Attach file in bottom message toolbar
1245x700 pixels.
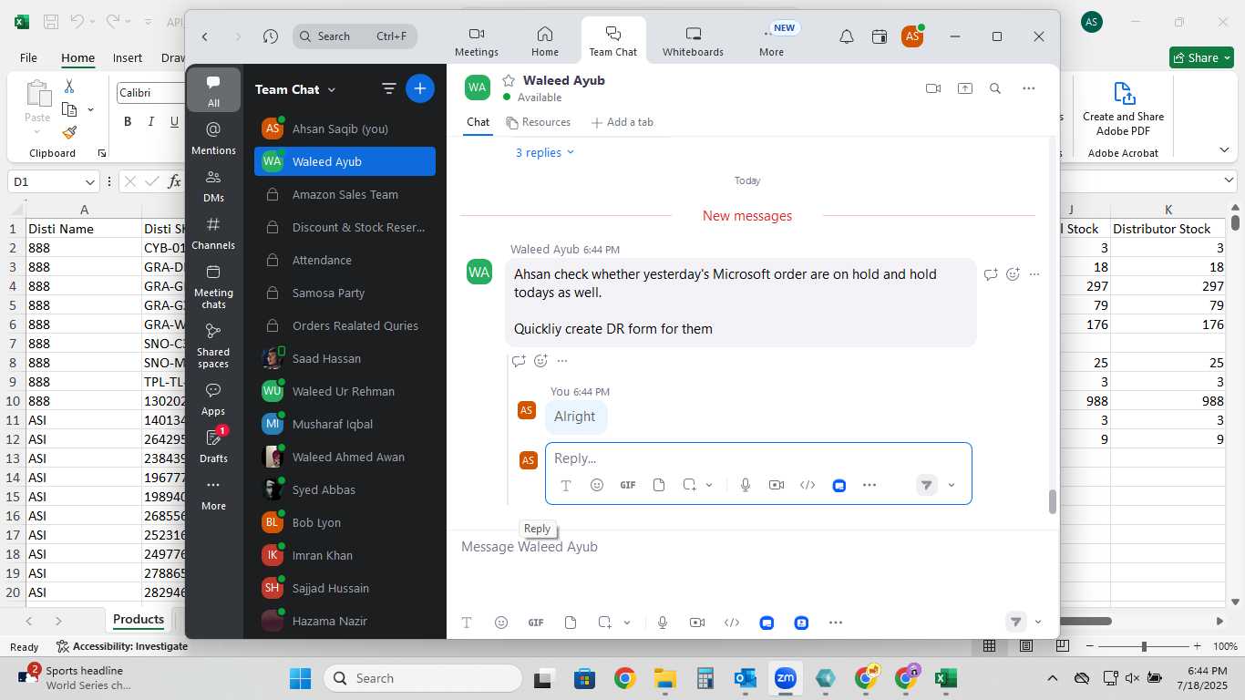coord(571,623)
